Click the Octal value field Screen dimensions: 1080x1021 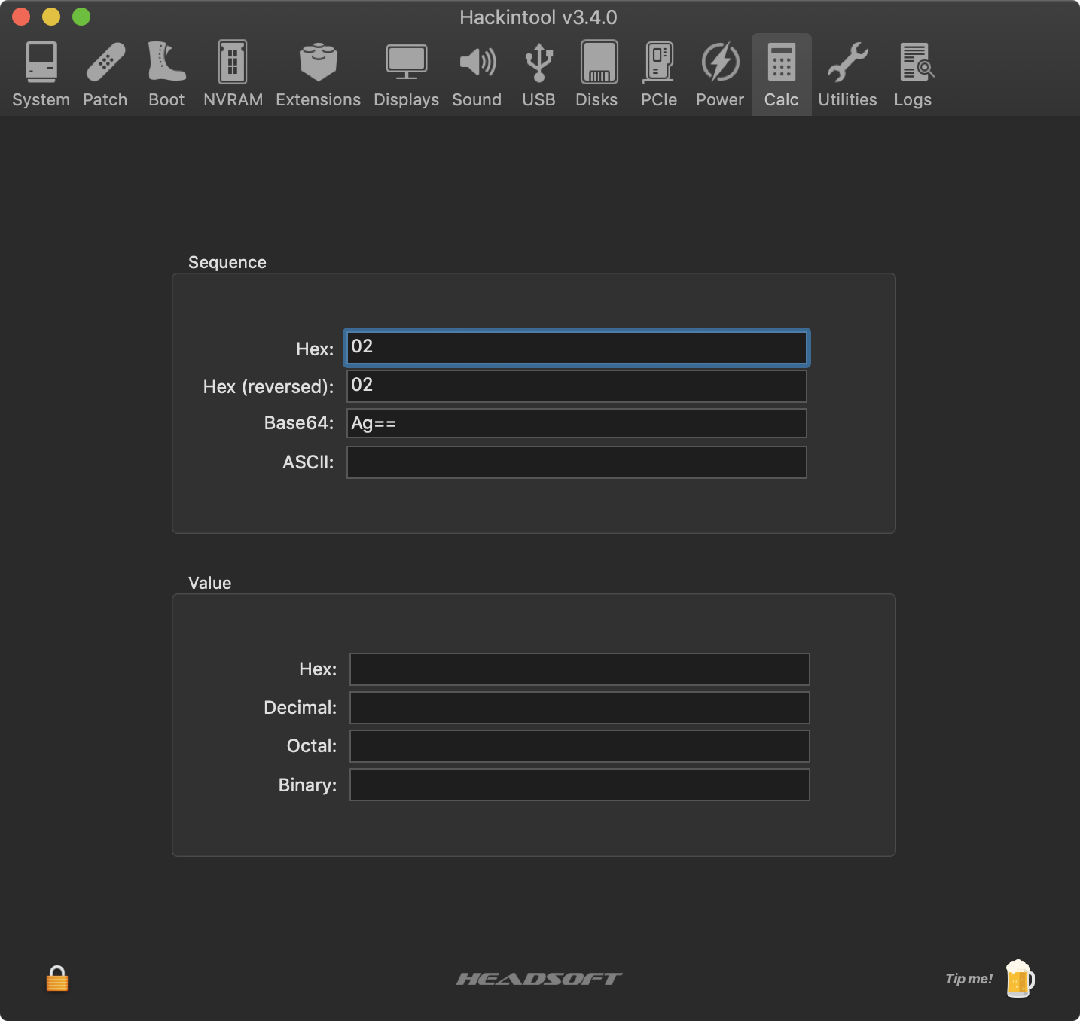pyautogui.click(x=580, y=746)
